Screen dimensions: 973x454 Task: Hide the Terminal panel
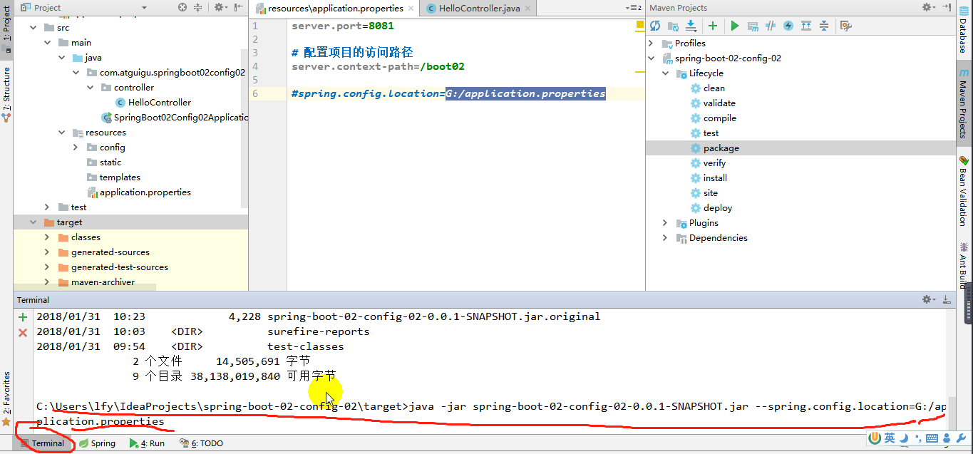click(x=946, y=299)
